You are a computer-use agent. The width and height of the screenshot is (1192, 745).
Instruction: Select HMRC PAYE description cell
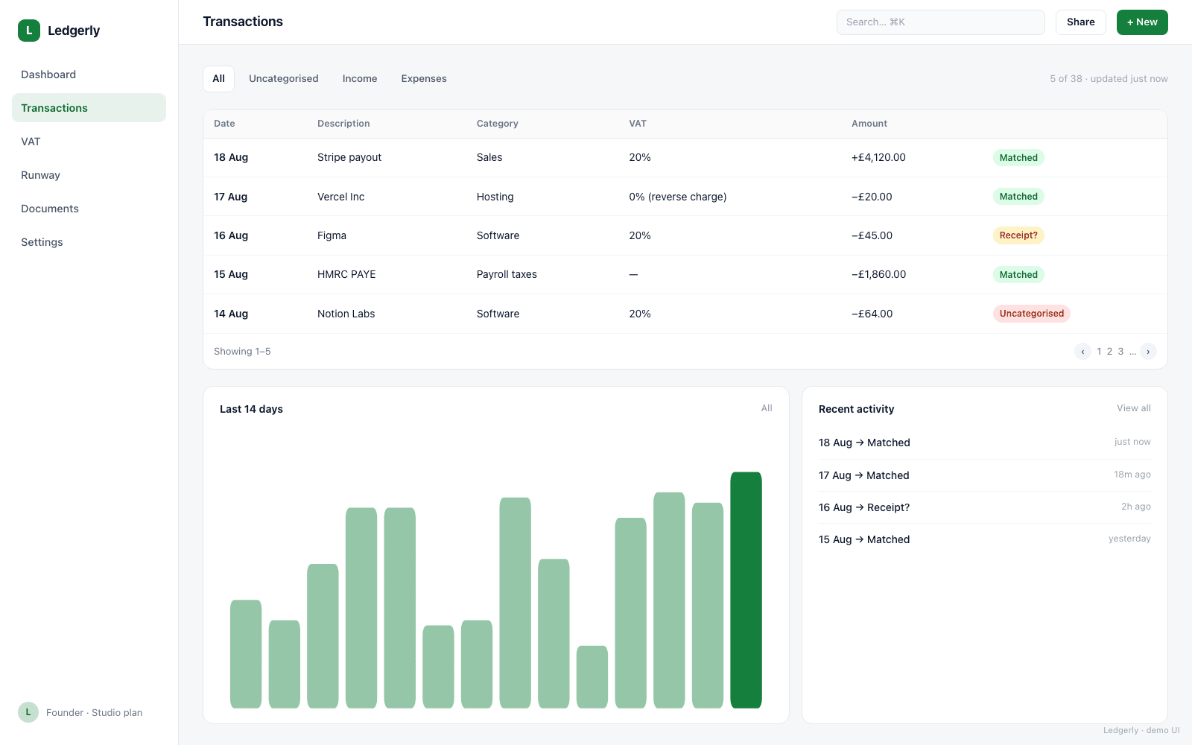346,275
